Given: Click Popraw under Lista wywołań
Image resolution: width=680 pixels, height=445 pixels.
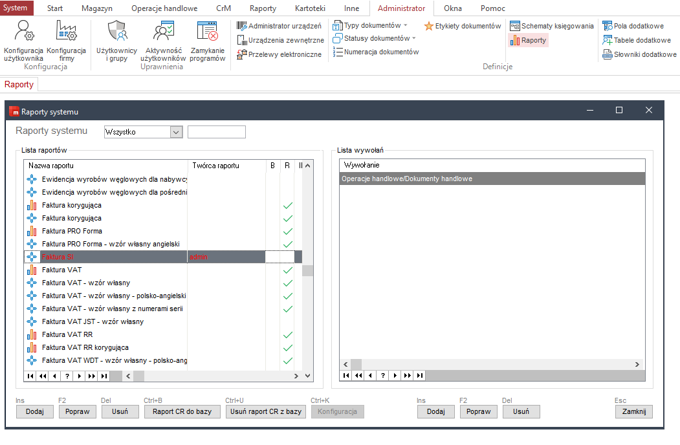Looking at the screenshot, I should (478, 411).
